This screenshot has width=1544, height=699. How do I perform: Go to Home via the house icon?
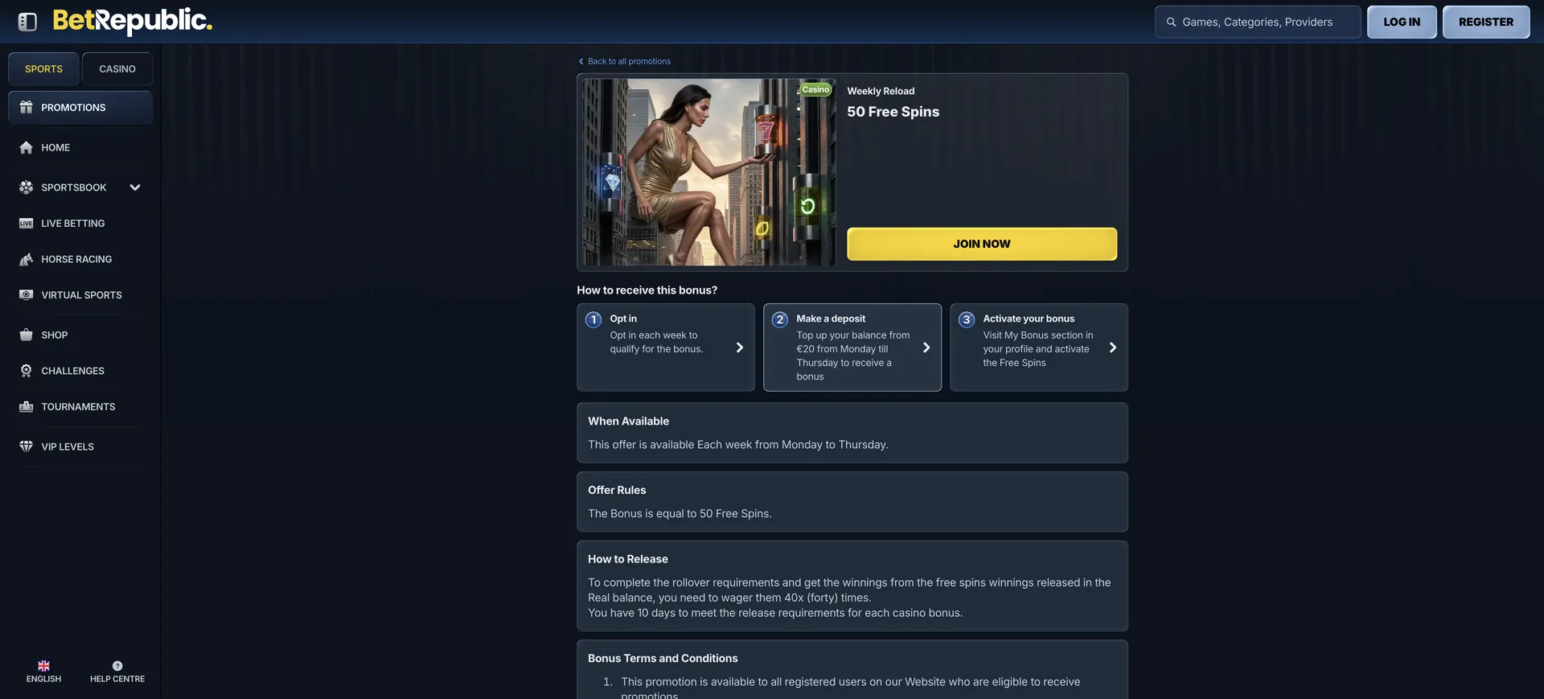(x=26, y=147)
